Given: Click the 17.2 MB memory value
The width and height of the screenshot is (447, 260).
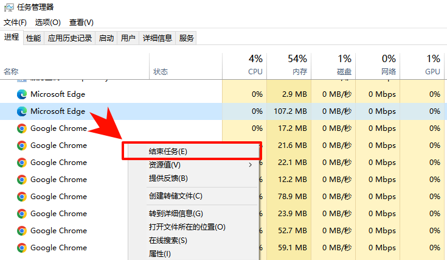Looking at the screenshot, I should coord(293,128).
